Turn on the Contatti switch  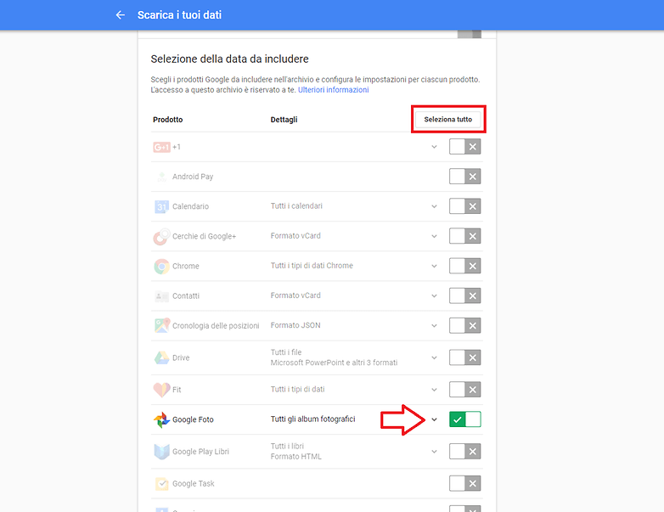(465, 295)
